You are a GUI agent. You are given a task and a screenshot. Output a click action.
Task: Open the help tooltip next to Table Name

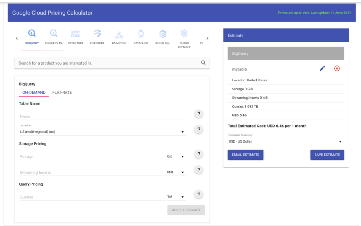pos(199,114)
